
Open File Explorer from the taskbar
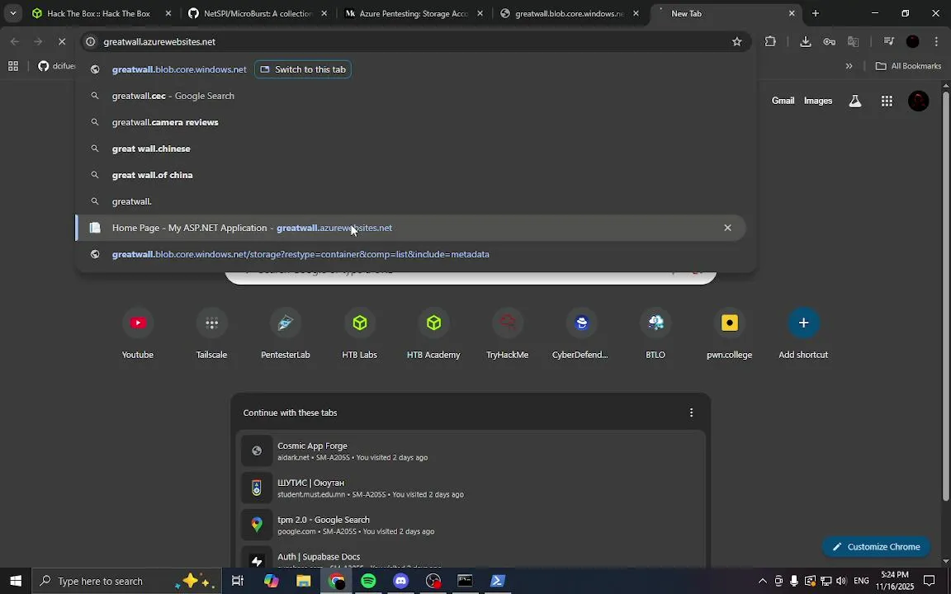(x=303, y=581)
